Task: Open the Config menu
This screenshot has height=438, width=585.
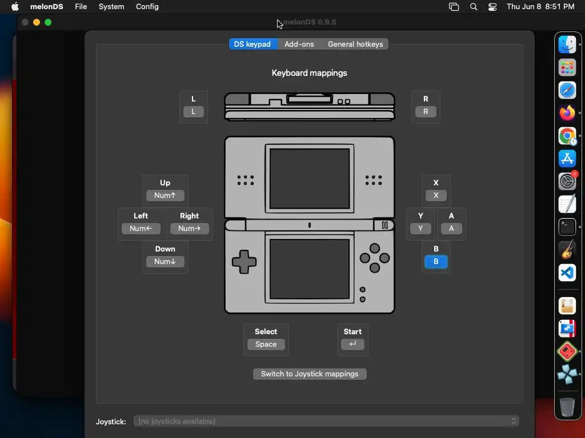Action: (147, 7)
